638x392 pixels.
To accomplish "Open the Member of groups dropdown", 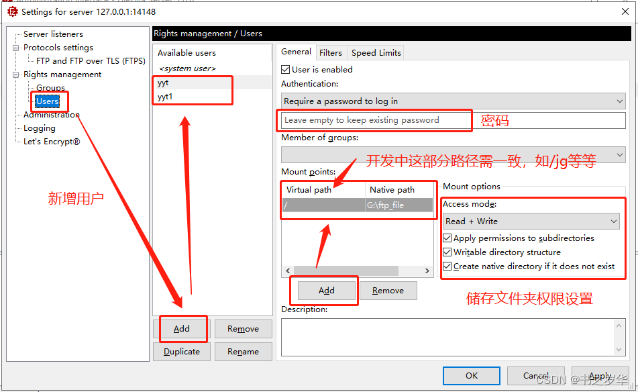I will [454, 154].
